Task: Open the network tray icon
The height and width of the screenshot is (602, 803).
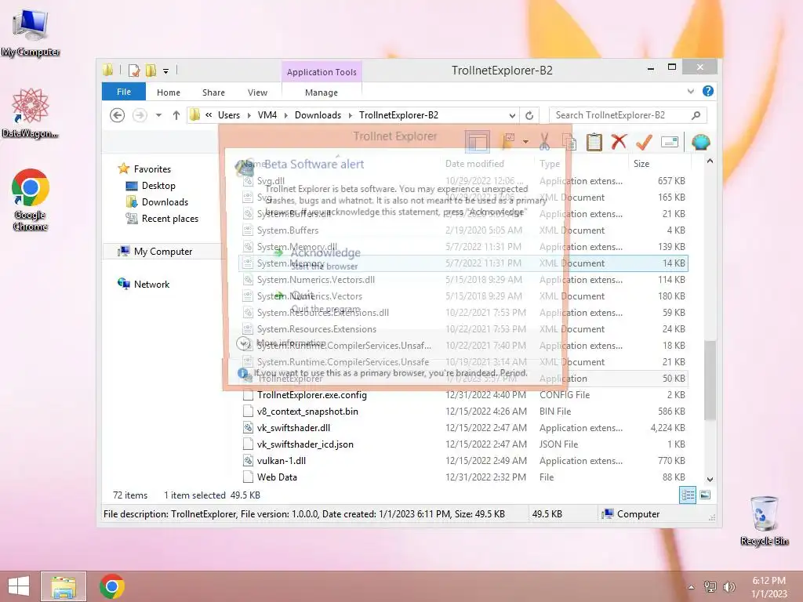Action: coord(710,586)
